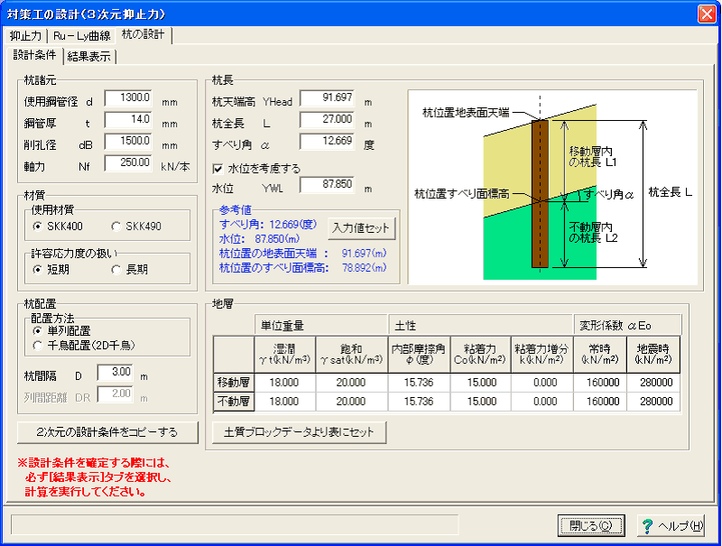The width and height of the screenshot is (722, 546).
Task: Click 移動層 粘着力 Co cell 15.000
Action: pos(481,383)
